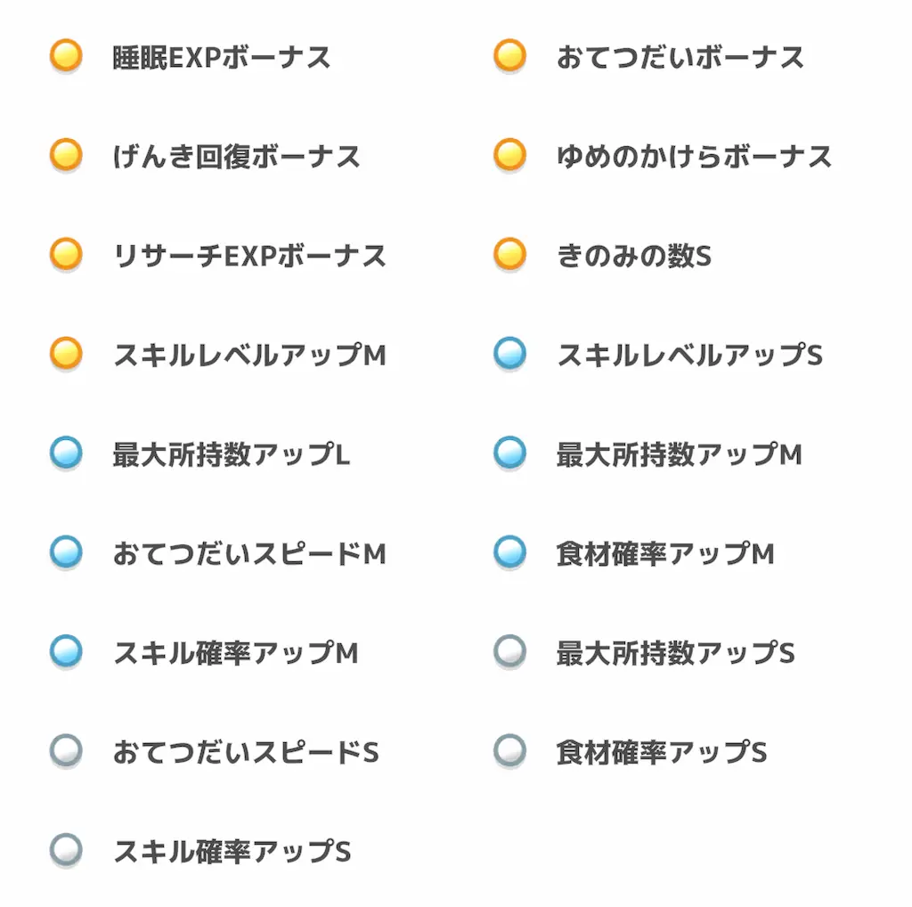
Task: Select the gold orb for きのみの数S
Action: click(510, 254)
